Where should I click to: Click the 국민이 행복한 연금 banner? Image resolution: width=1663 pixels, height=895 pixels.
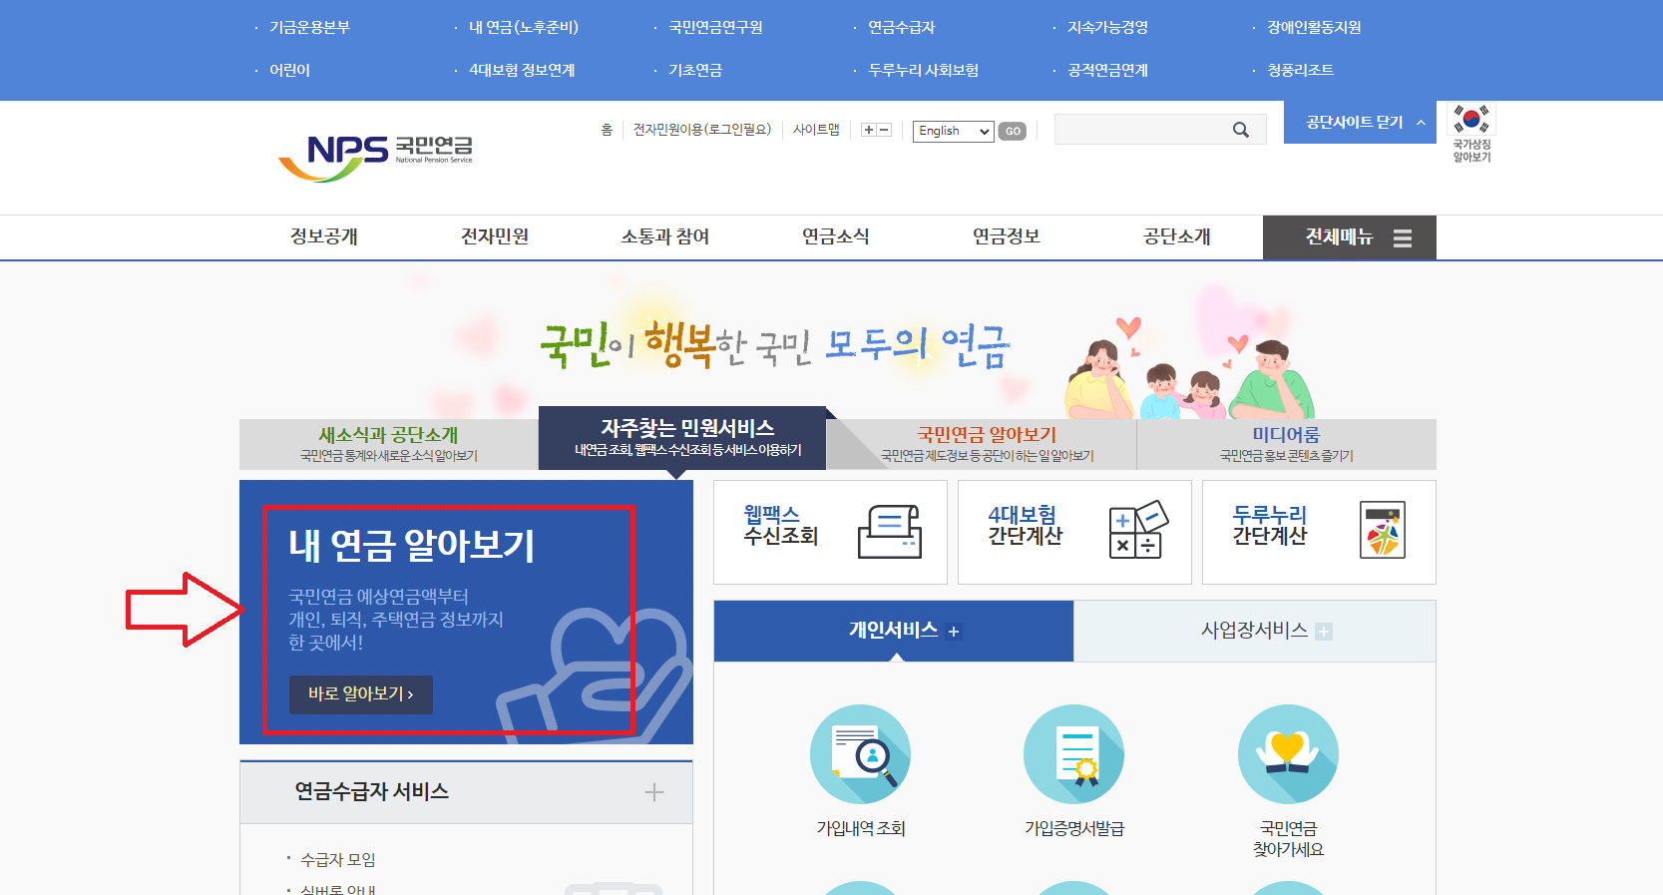775,347
